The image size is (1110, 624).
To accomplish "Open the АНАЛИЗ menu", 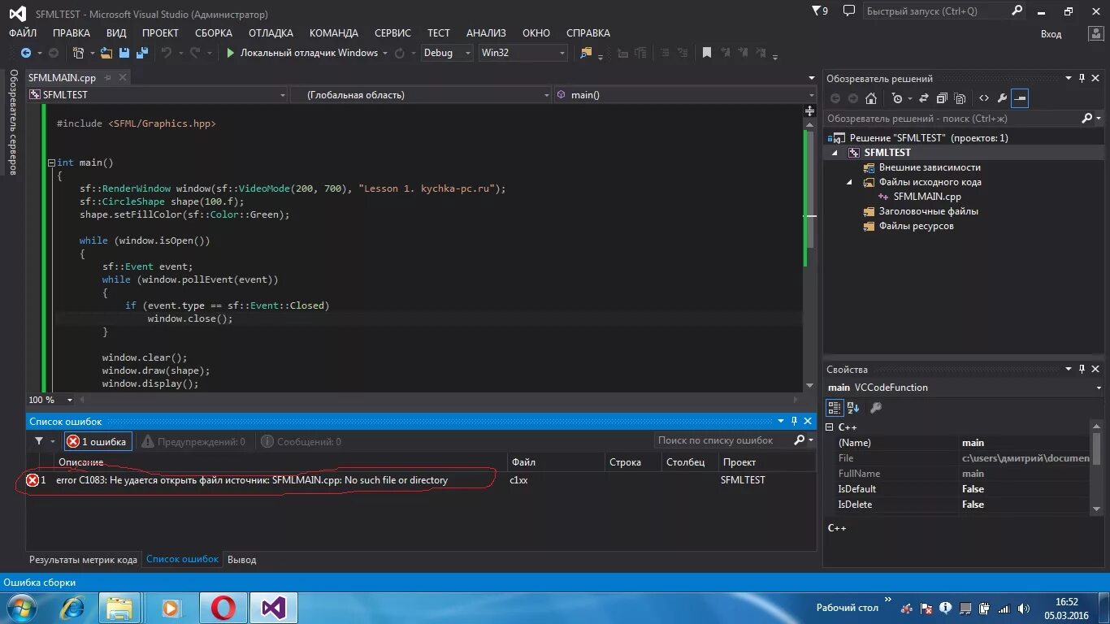I will pos(486,33).
